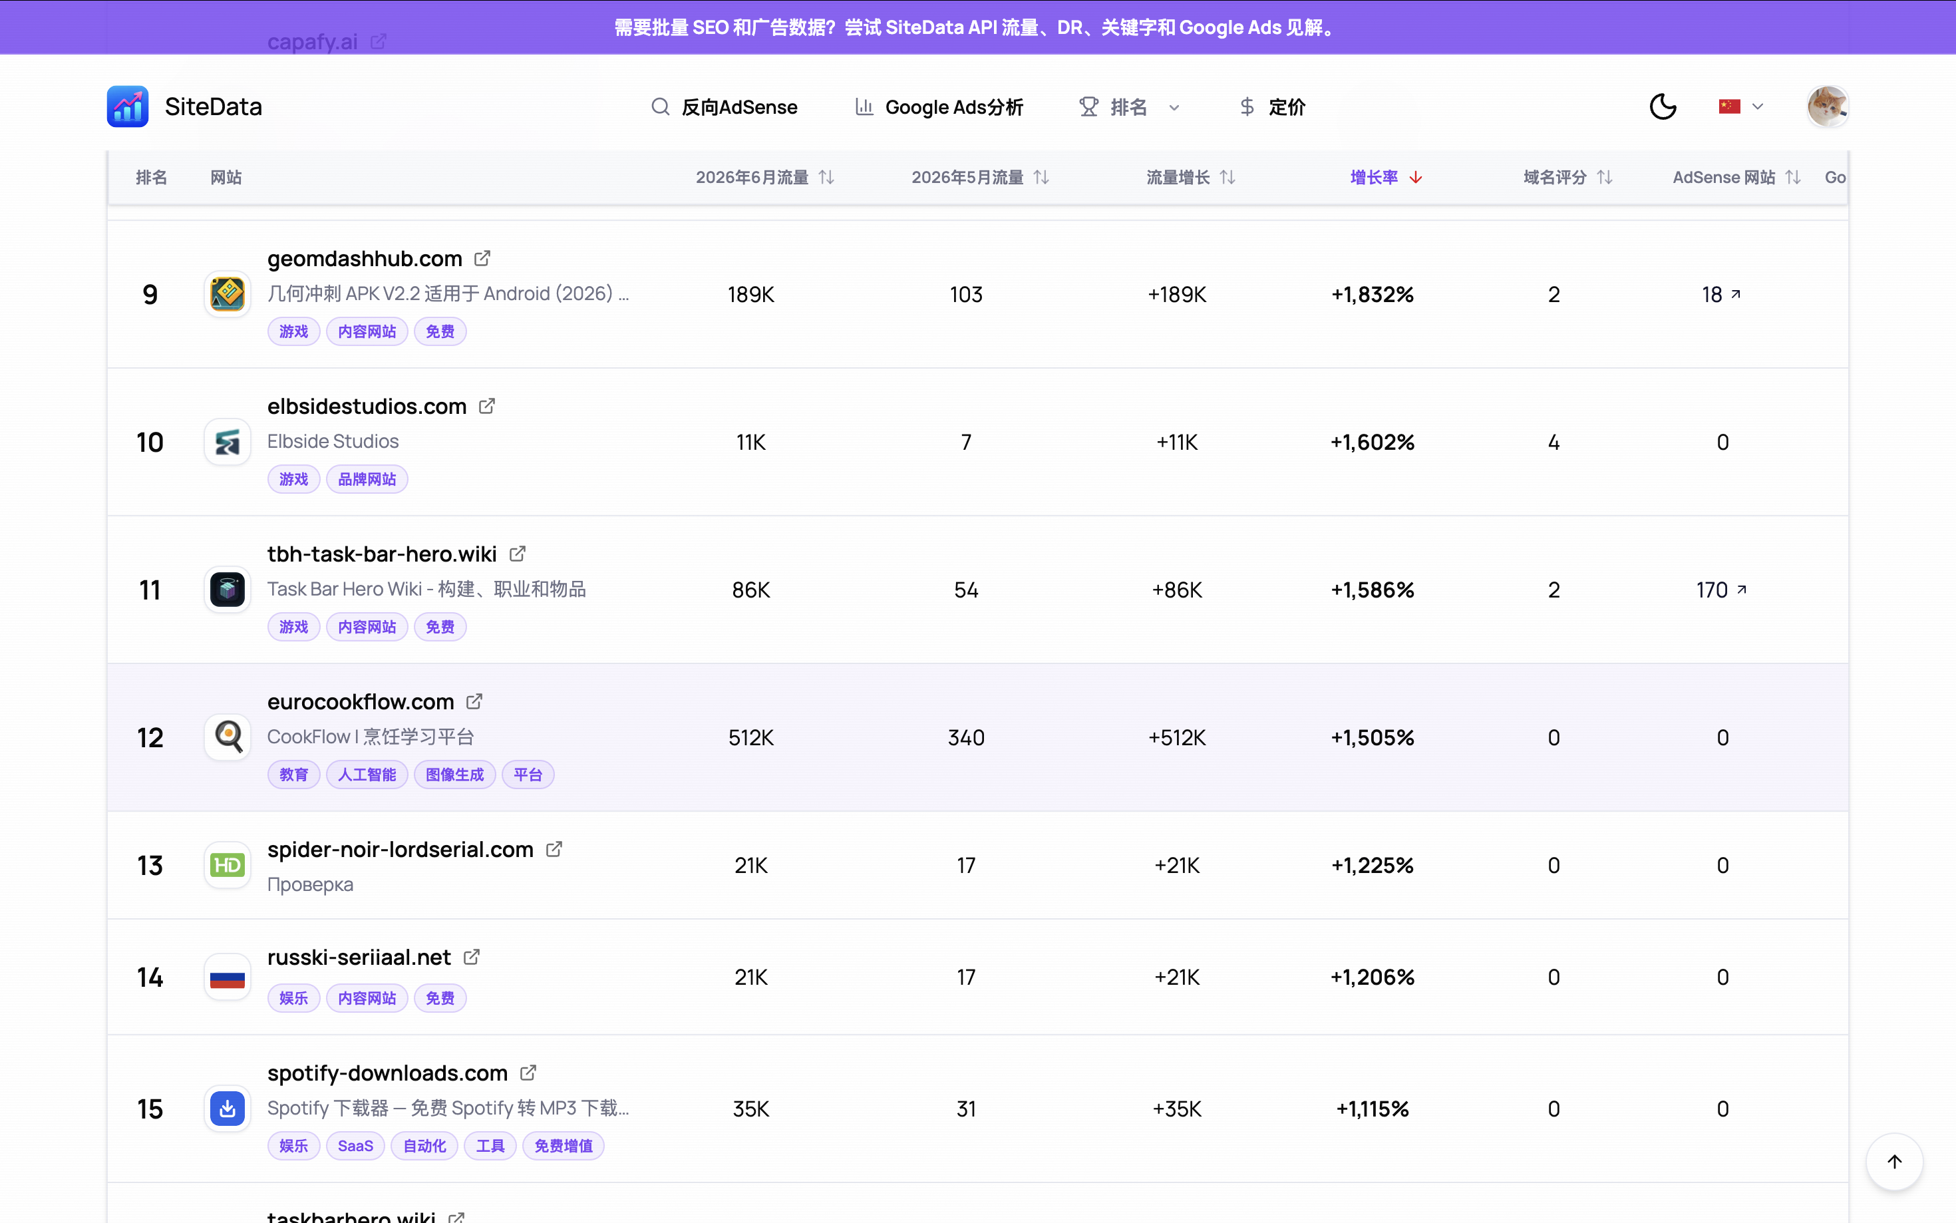Open Google Ads分析 page

click(939, 106)
